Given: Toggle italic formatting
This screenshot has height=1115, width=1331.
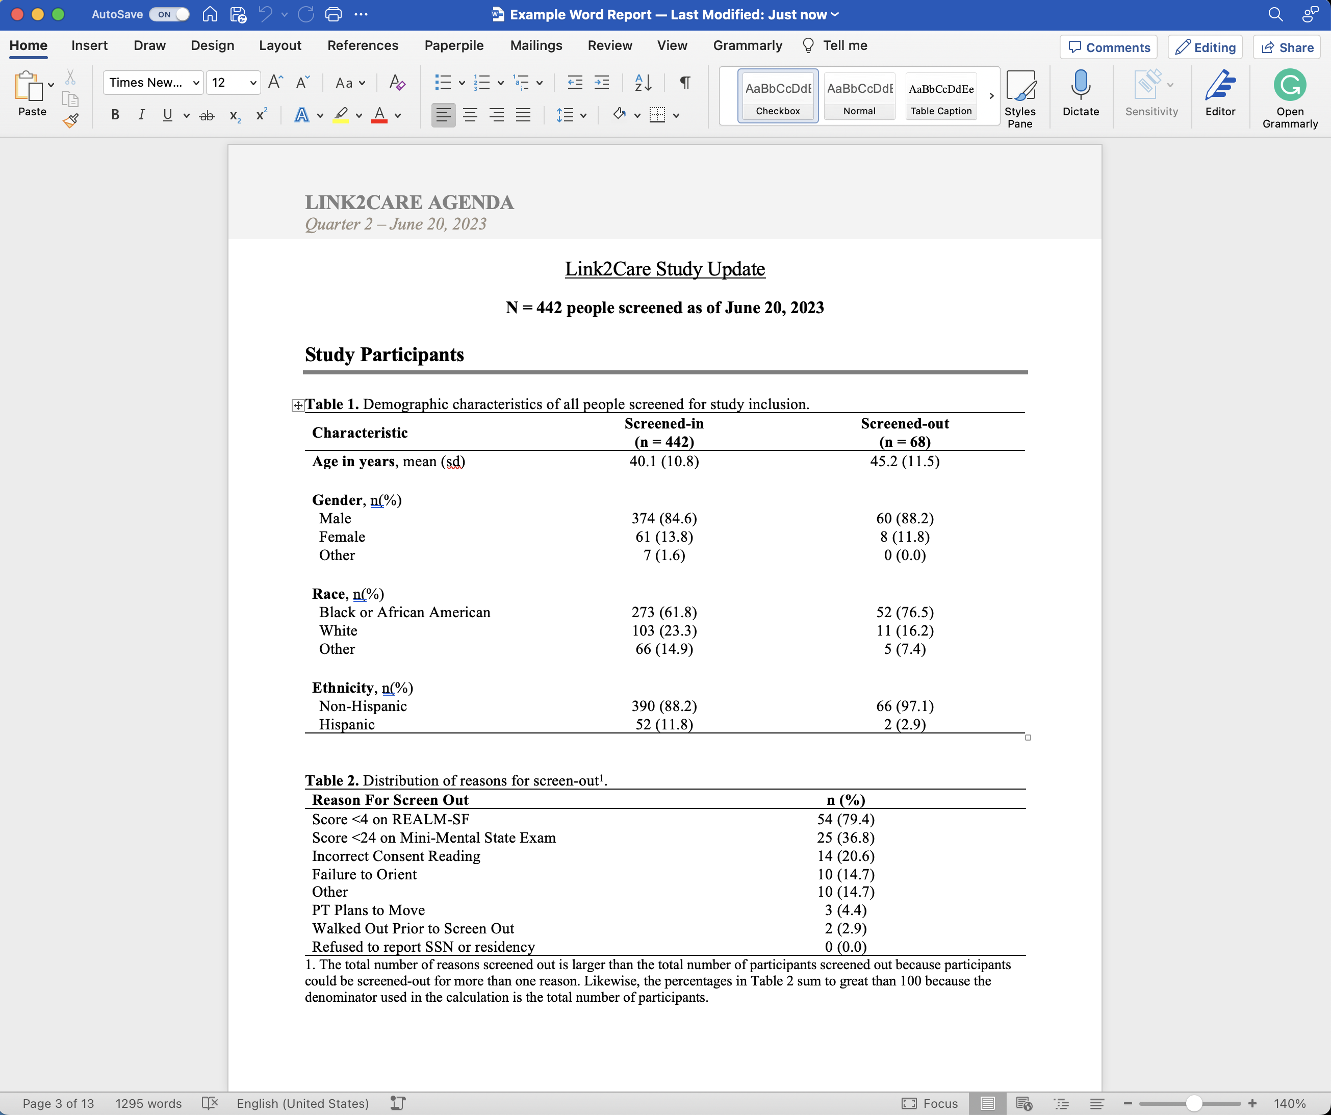Looking at the screenshot, I should click(141, 115).
